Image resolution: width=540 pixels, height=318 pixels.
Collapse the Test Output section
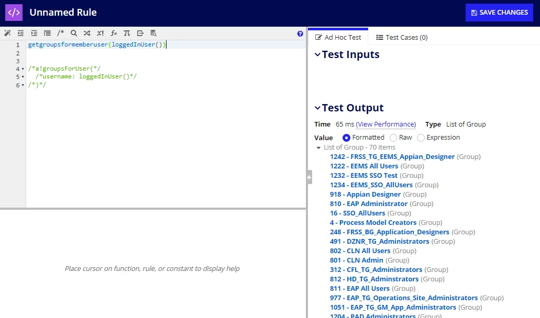[x=317, y=108]
